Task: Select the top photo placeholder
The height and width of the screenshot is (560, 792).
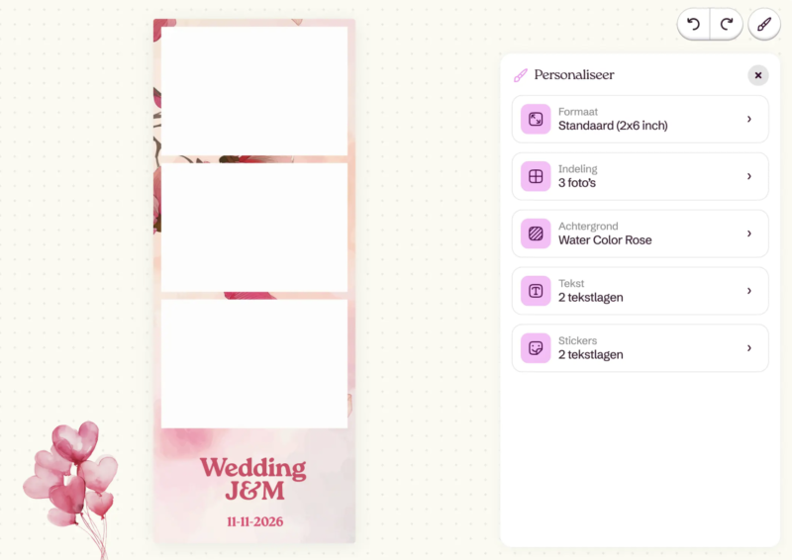Action: pos(254,91)
